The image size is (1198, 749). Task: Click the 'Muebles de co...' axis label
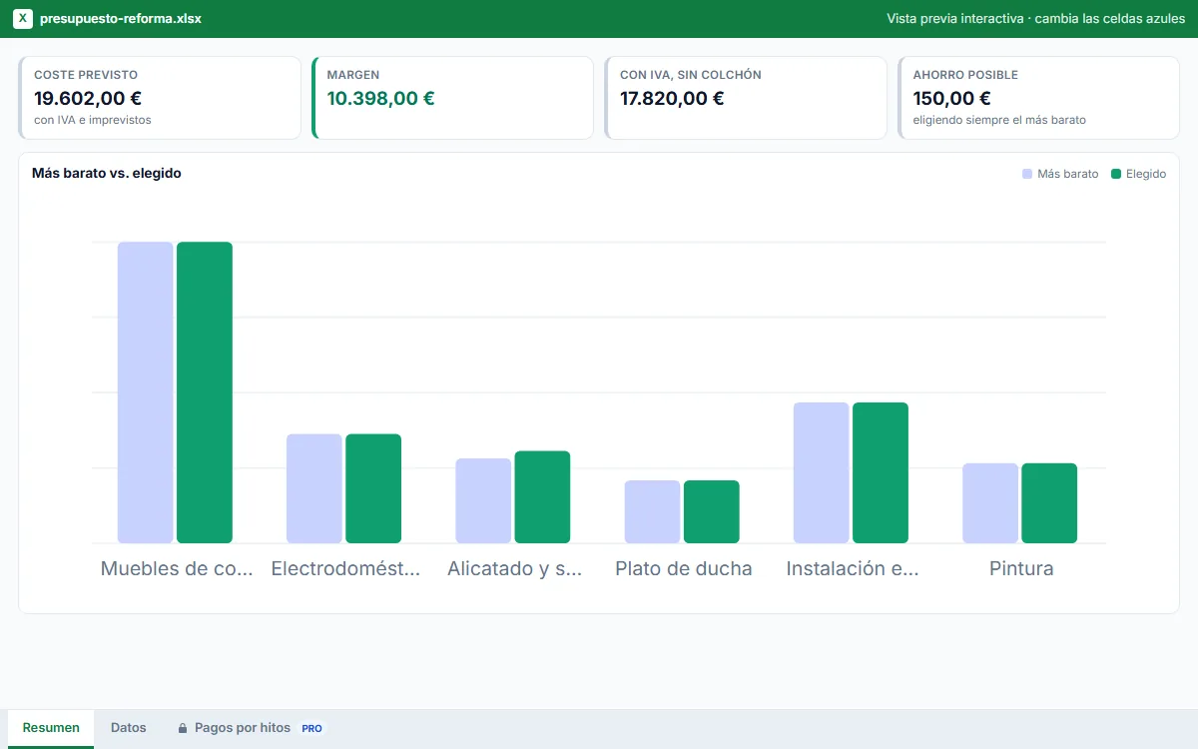176,569
